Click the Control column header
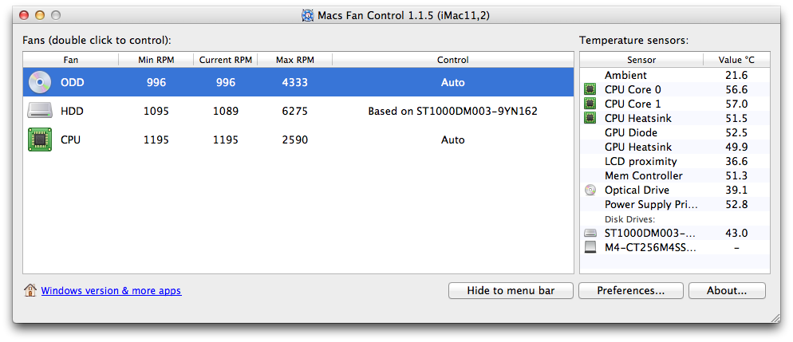Viewport: 793px width, 342px height. click(452, 60)
